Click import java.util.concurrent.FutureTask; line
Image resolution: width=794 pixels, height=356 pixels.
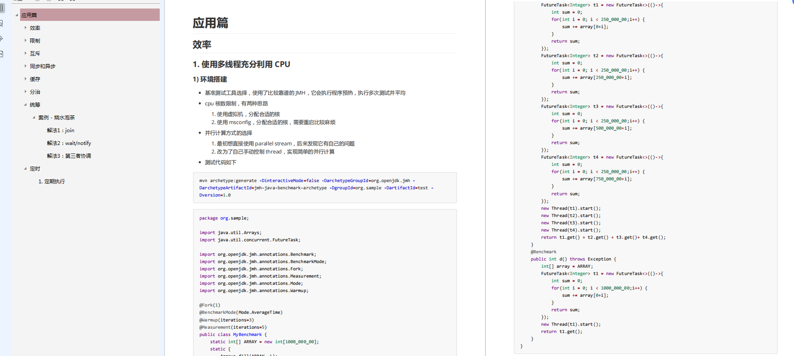250,240
